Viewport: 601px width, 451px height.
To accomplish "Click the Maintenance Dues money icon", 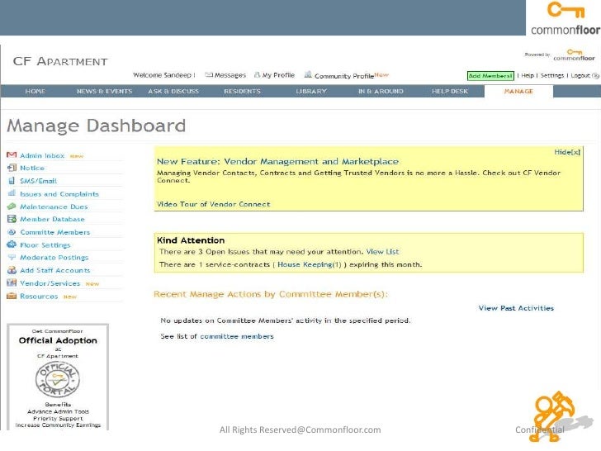I will click(x=12, y=207).
